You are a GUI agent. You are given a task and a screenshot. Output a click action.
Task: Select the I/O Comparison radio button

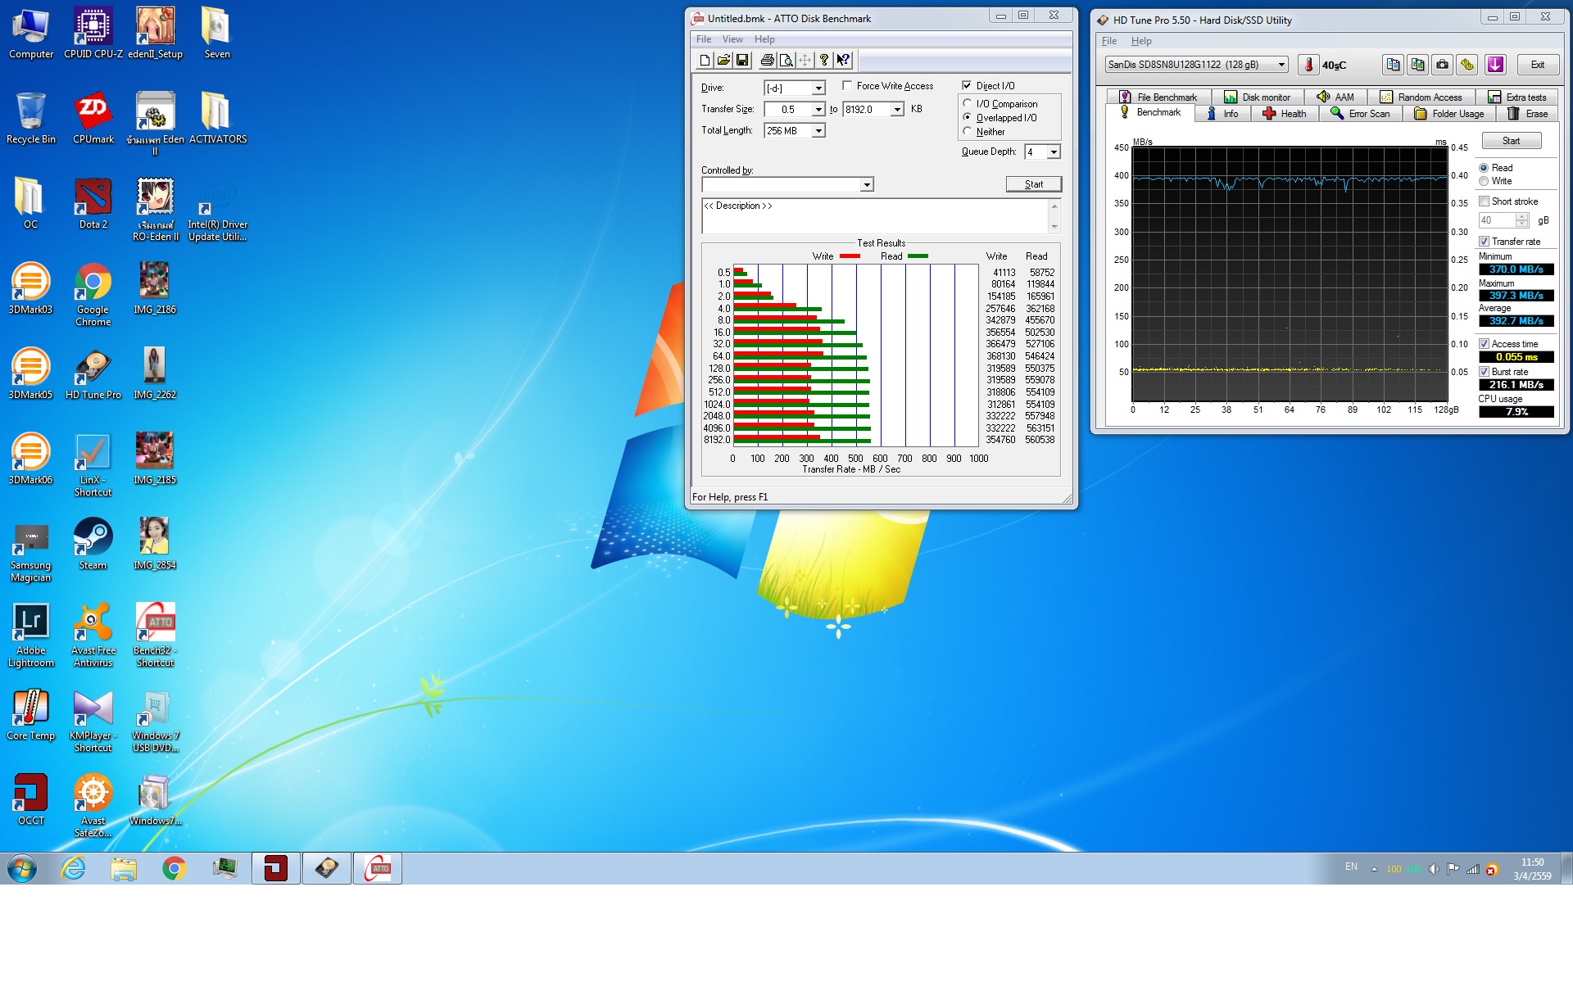(x=968, y=103)
